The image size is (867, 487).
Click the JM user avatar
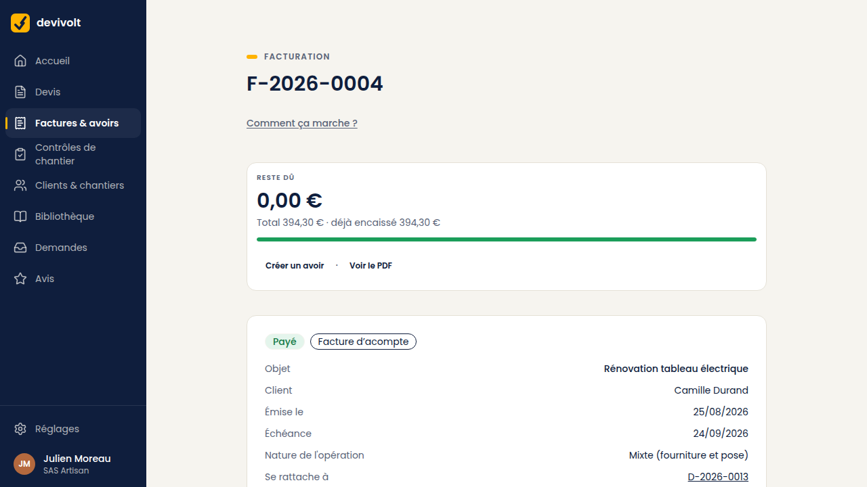pos(24,464)
